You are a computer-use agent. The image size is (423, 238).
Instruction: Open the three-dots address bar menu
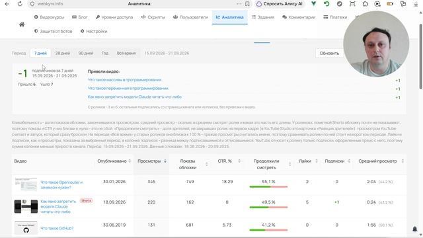point(239,4)
